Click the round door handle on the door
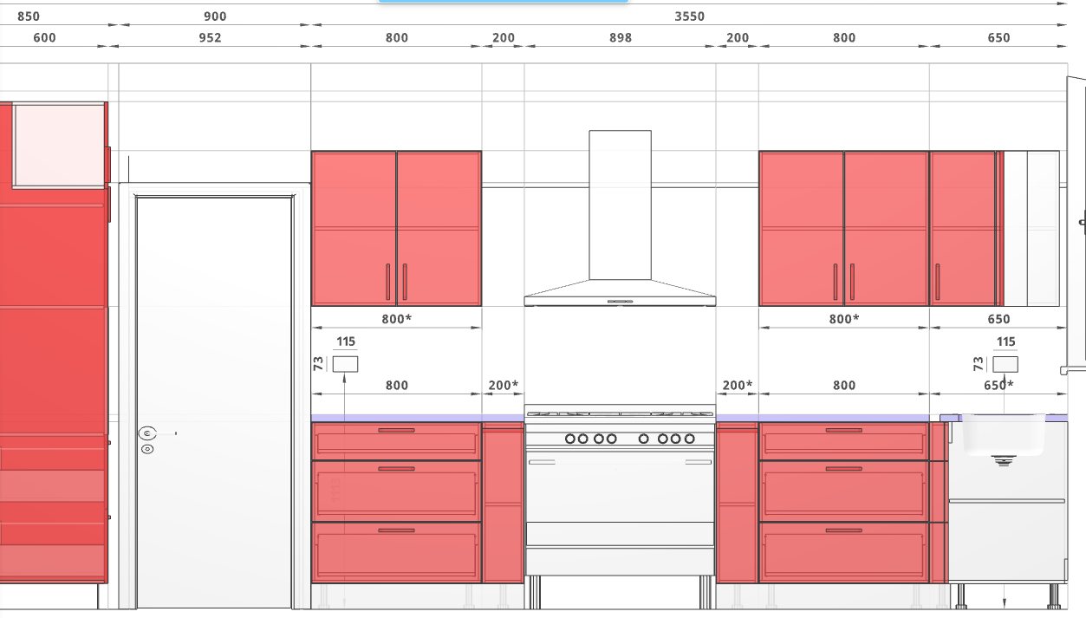 [x=146, y=433]
